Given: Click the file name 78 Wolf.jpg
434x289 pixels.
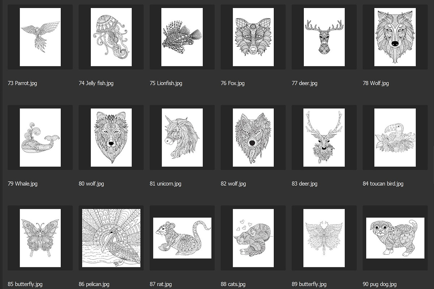Looking at the screenshot, I should pyautogui.click(x=376, y=83).
